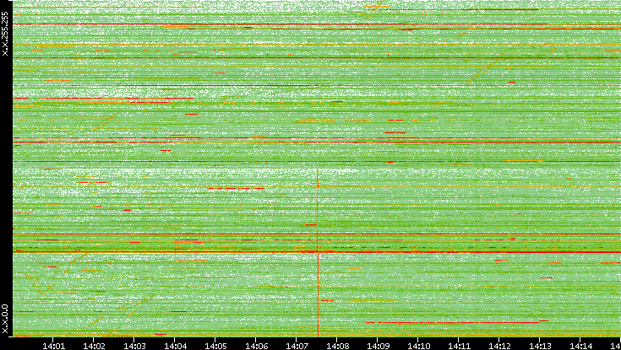Screen dimensions: 621x350
Task: Click the 14:08 time axis label
Action: (336, 346)
